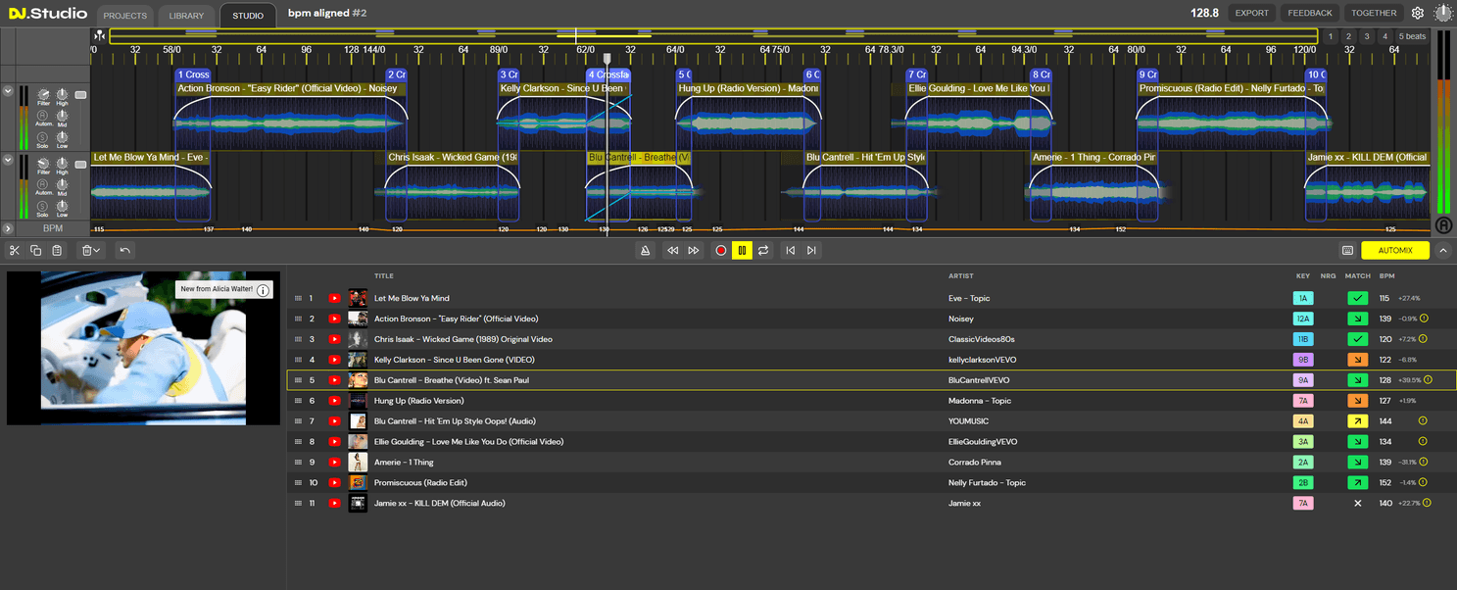Sort playlist by BPM column header
Screen dimensions: 1457x590
click(1386, 276)
